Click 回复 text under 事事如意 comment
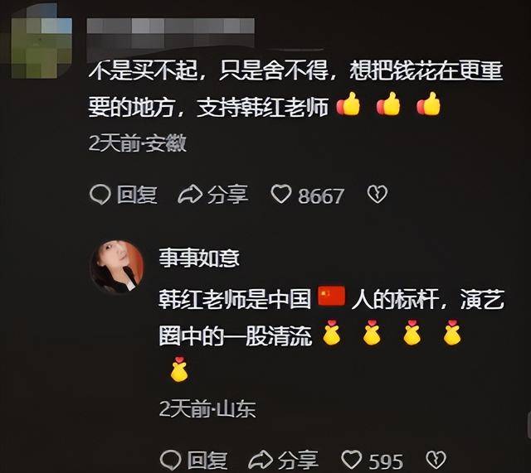Screen dimensions: 531x473 tap(207, 460)
